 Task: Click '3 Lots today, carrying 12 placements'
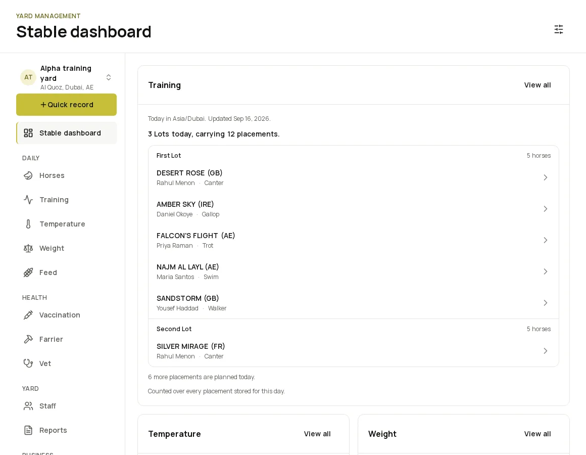pos(214,134)
